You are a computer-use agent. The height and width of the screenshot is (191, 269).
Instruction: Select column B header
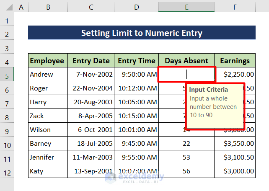click(48, 7)
